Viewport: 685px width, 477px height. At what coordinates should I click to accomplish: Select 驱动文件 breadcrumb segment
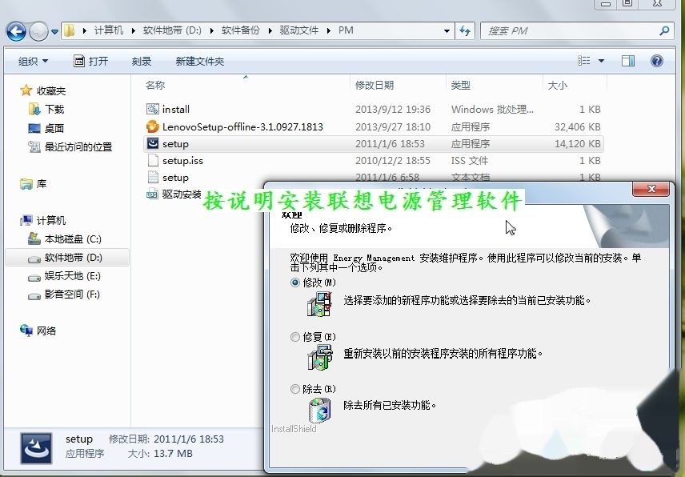point(298,30)
